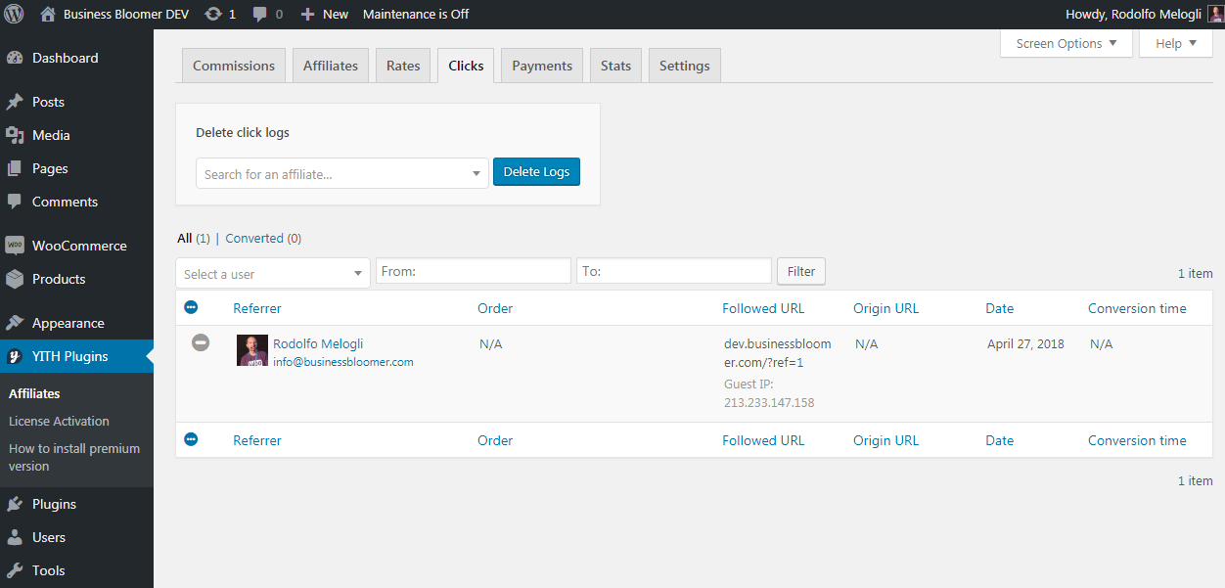Click the Rodolfo Melogli avatar in the table row
This screenshot has height=588, width=1225.
click(x=252, y=350)
